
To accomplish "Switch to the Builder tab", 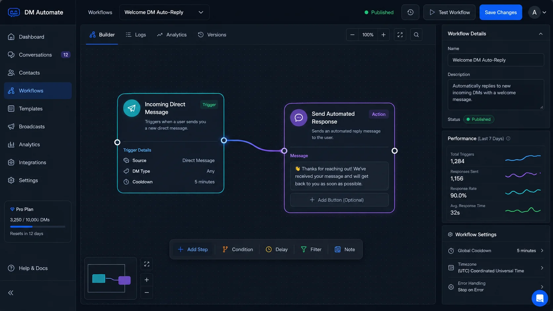I will 102,35.
